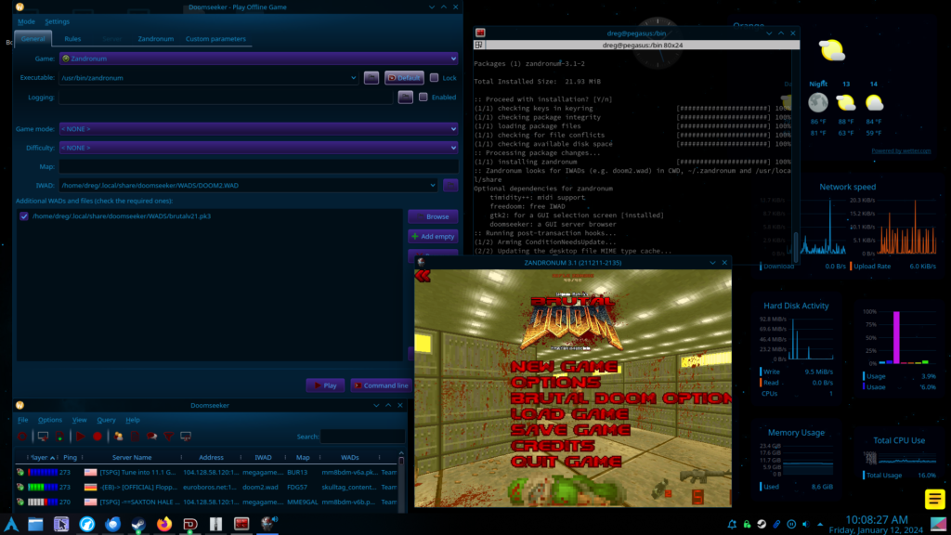Switch to the Rules tab

72,39
